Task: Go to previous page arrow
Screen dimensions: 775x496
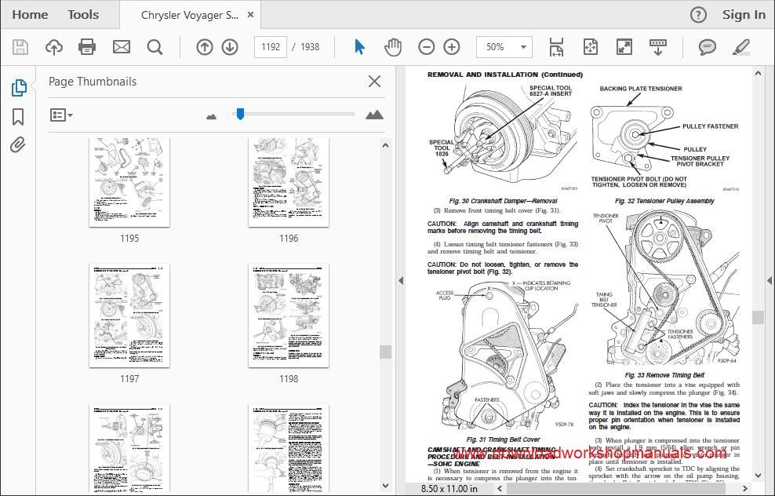Action: (x=205, y=47)
